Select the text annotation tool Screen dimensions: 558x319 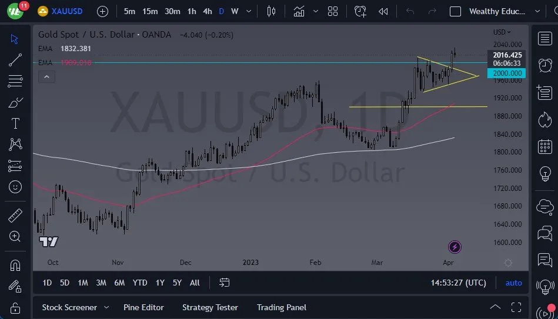[15, 124]
